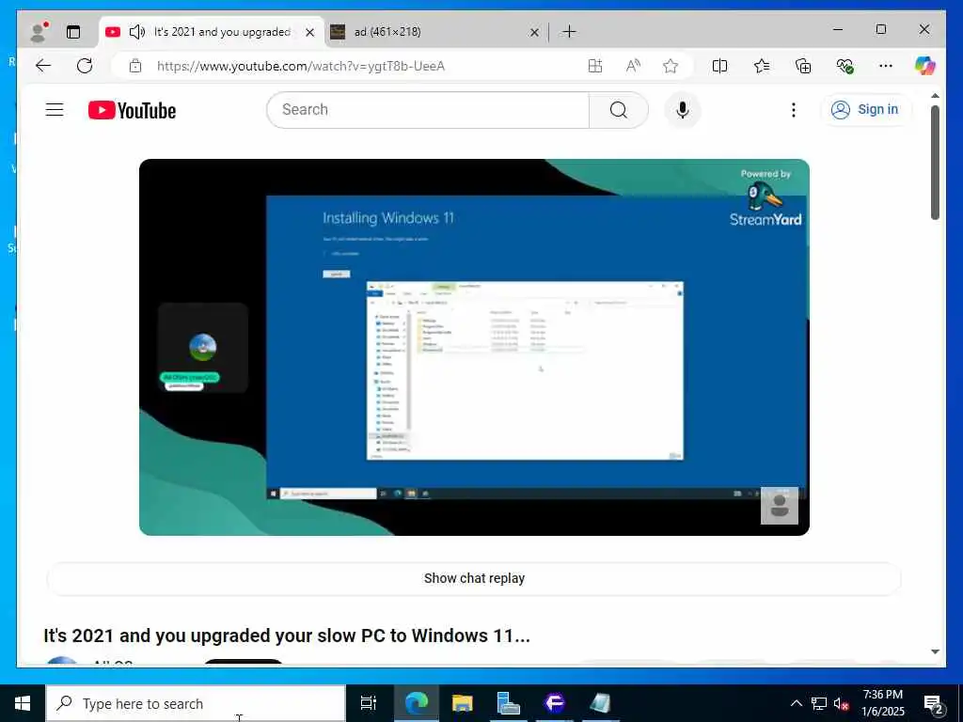
Task: Sign in to YouTube
Action: 865,110
